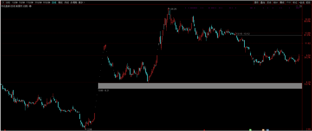Click the 返回 back button
312x131 pixels.
tap(308, 3)
